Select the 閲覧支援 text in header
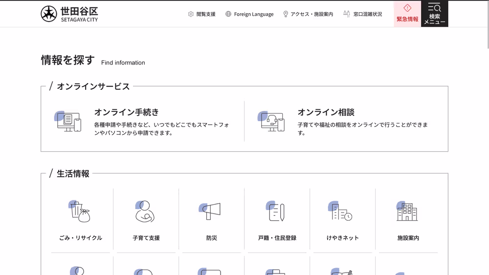Viewport: 489px width, 275px height. tap(206, 14)
